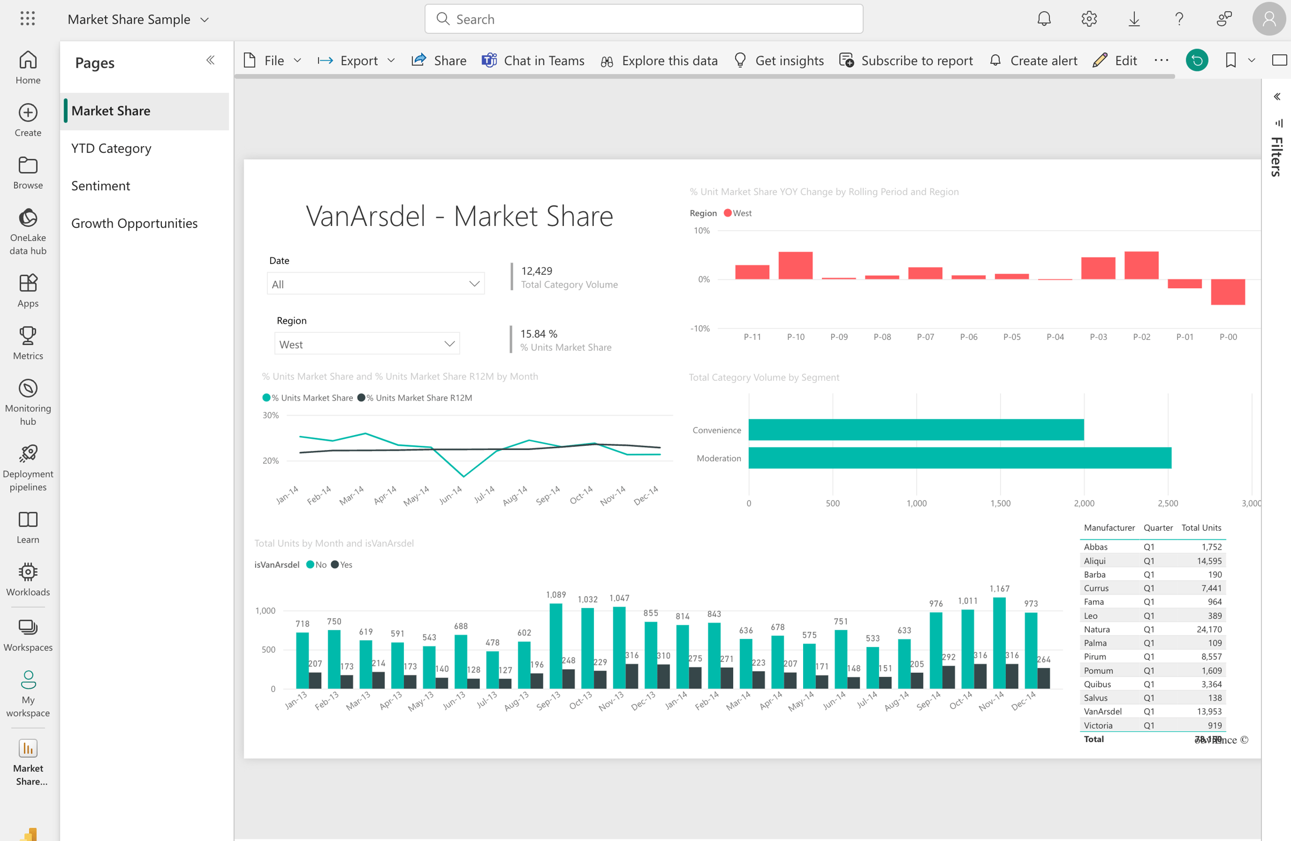Click inside the Search field
Image resolution: width=1291 pixels, height=841 pixels.
643,19
